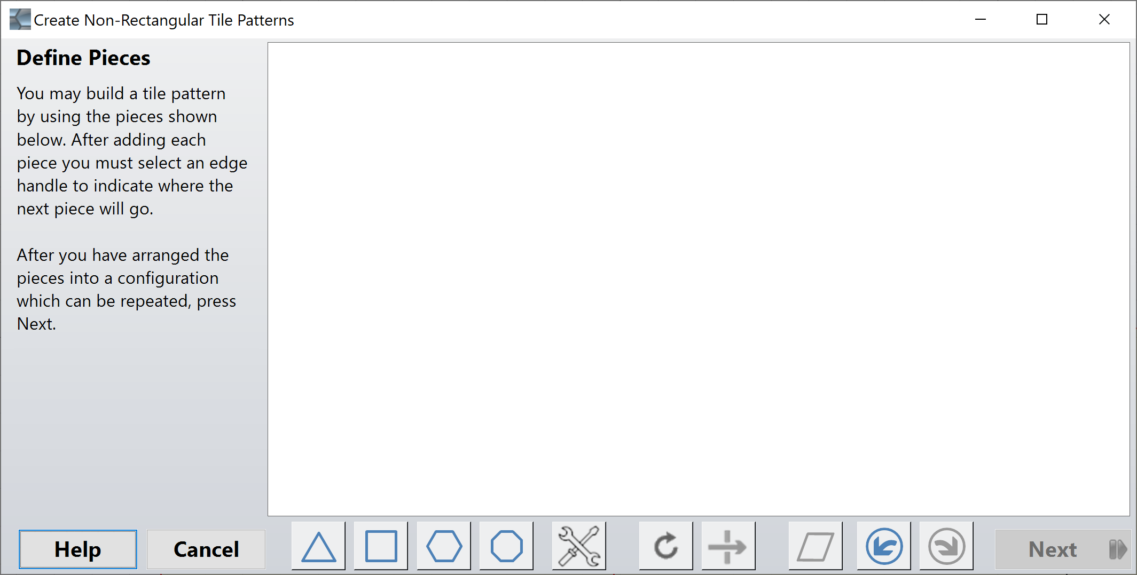
Task: Click the application icon in title bar
Action: point(20,20)
